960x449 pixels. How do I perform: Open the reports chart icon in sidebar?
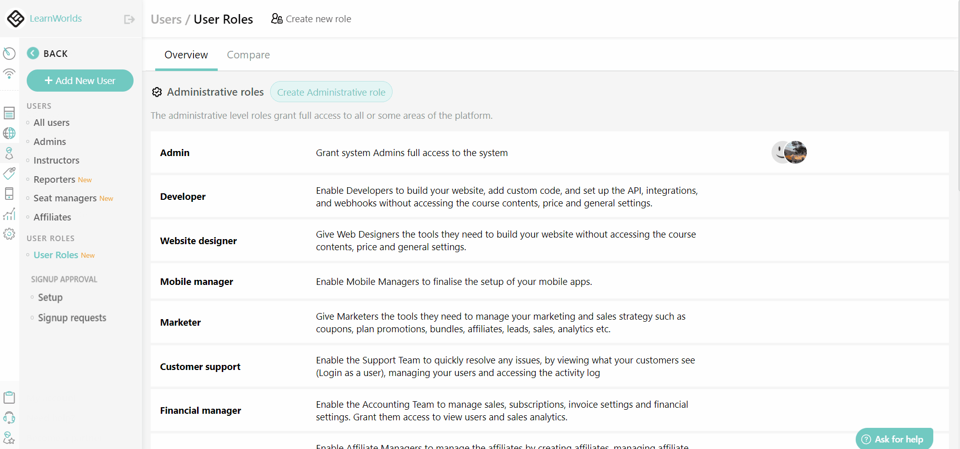[x=9, y=214]
